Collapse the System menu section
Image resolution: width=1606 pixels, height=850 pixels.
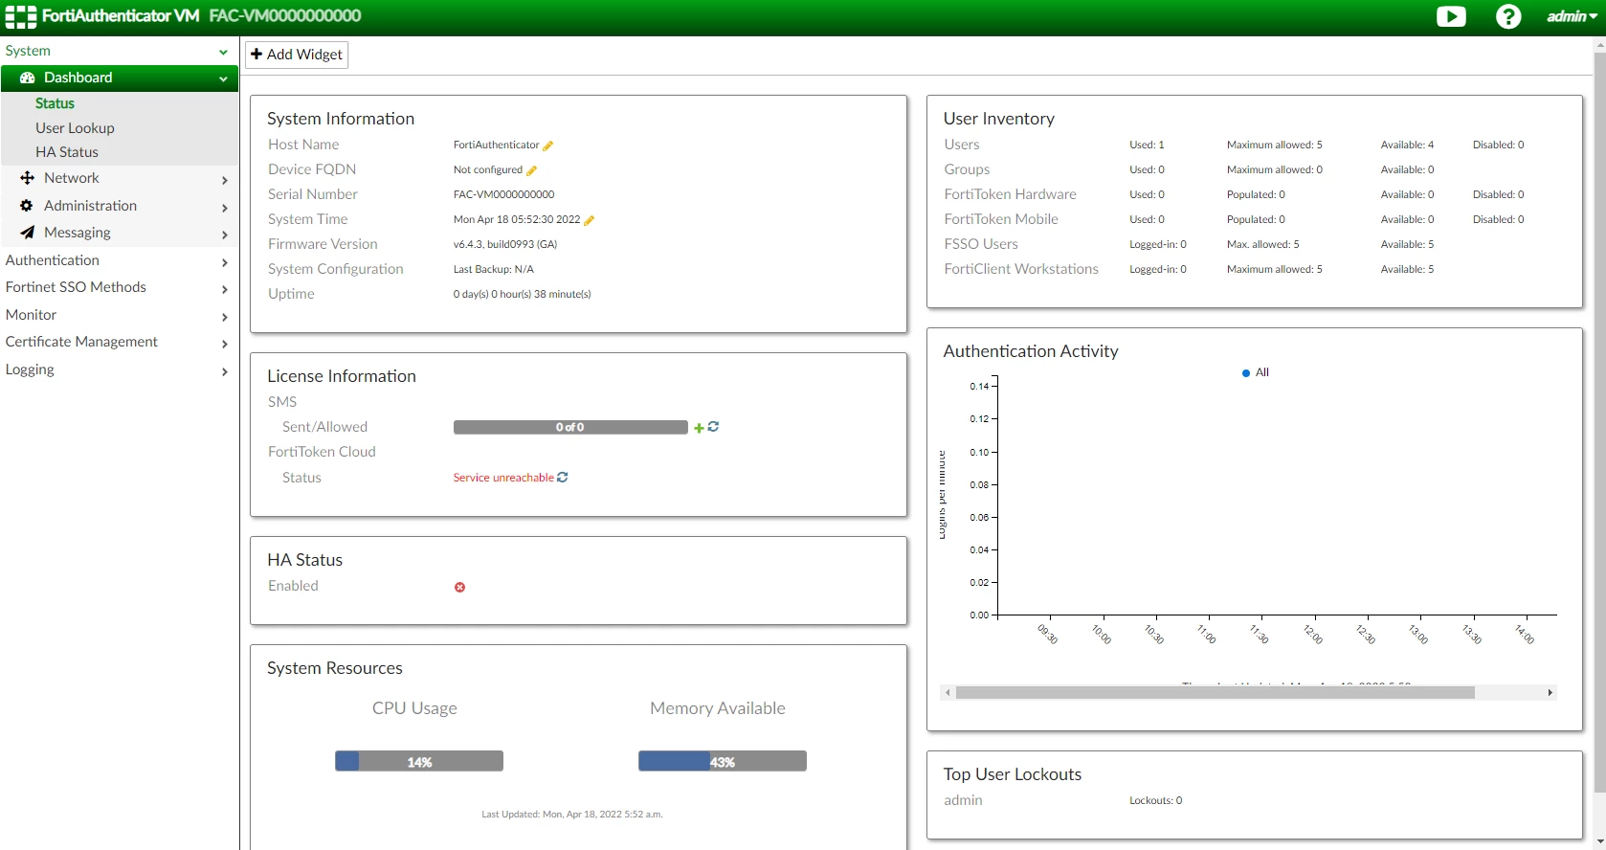tap(223, 52)
